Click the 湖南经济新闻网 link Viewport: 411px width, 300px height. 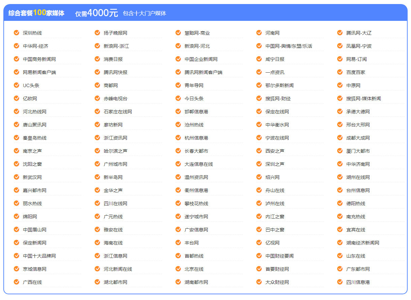coord(362,243)
